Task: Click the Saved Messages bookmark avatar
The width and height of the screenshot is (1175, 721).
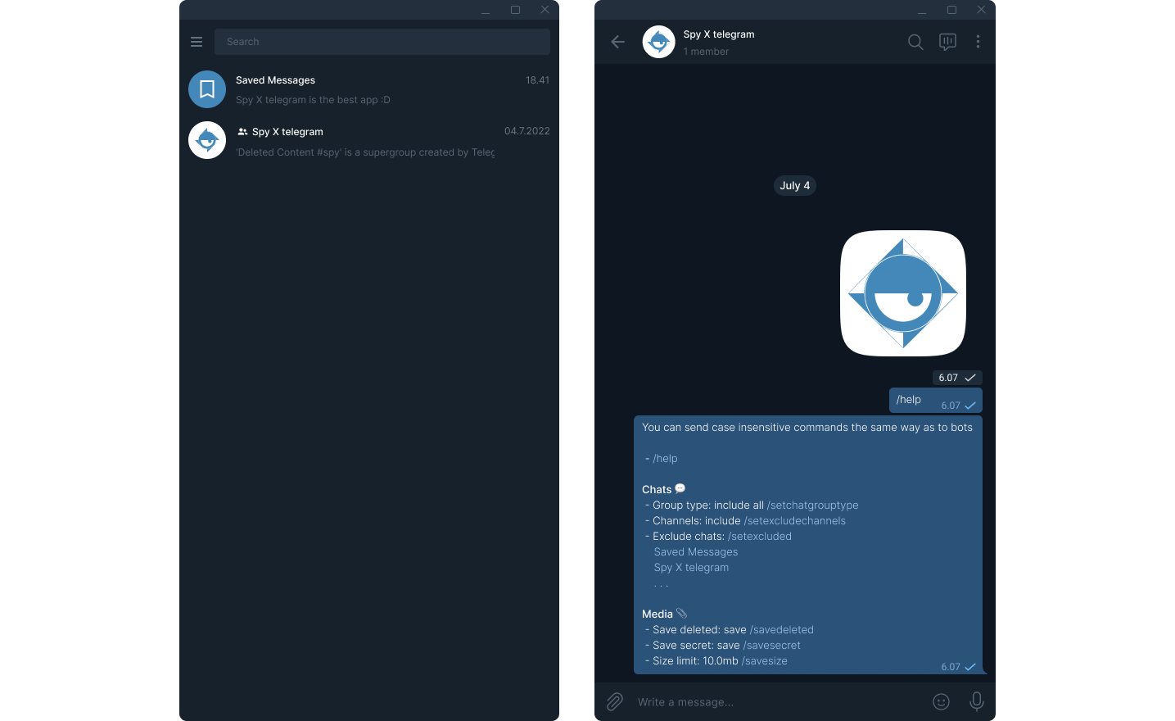Action: pos(207,89)
